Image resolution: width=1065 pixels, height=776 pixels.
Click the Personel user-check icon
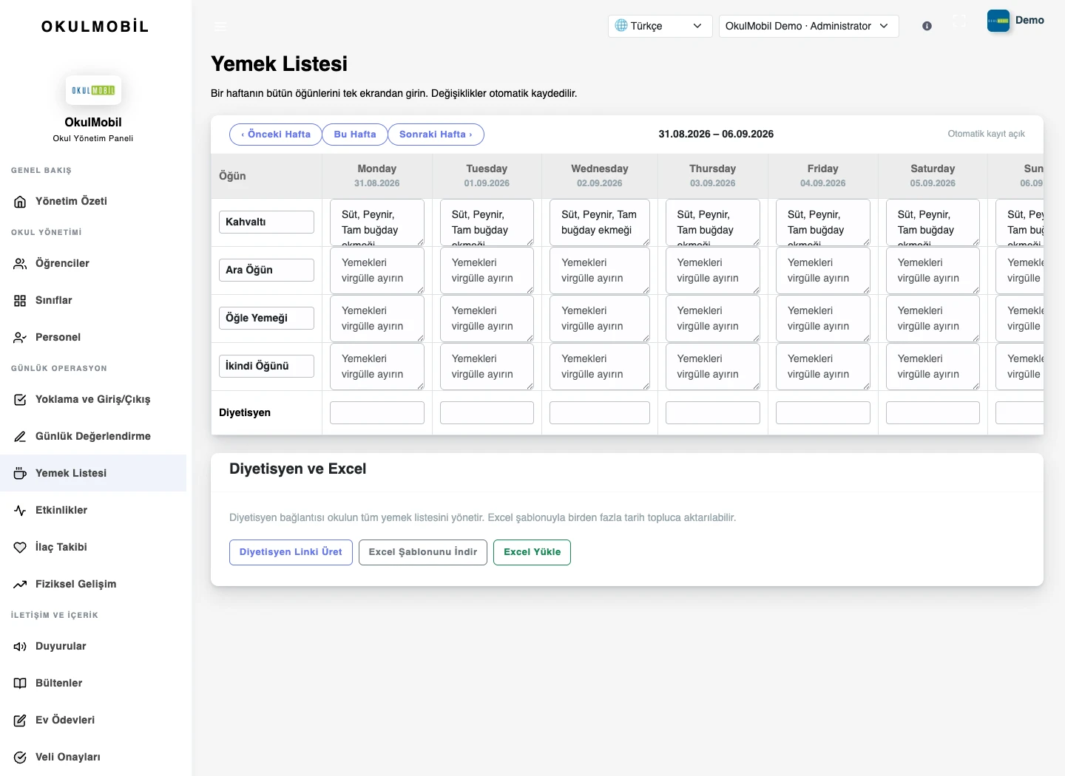coord(20,337)
